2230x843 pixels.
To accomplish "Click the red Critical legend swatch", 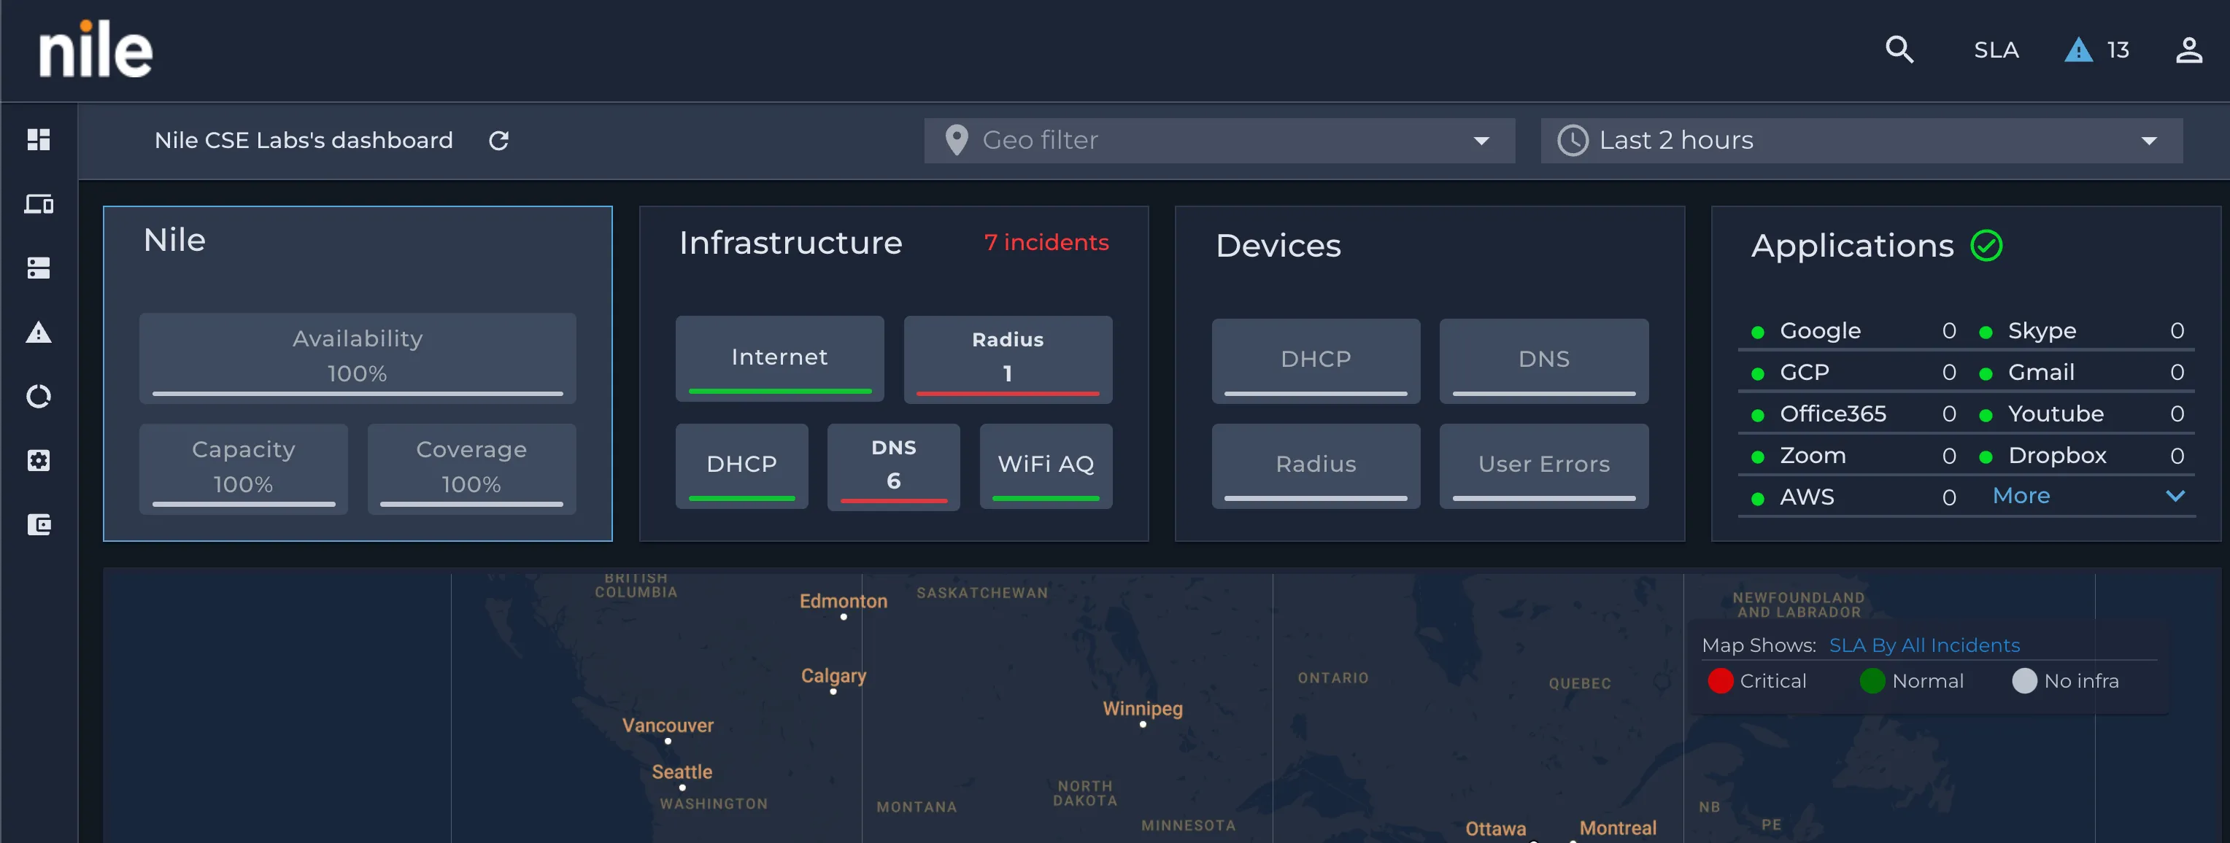I will pos(1720,681).
